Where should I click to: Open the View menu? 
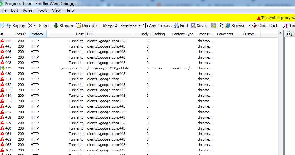click(56, 10)
